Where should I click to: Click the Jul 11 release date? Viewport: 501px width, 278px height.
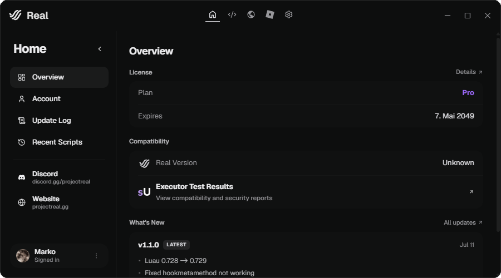coord(467,245)
